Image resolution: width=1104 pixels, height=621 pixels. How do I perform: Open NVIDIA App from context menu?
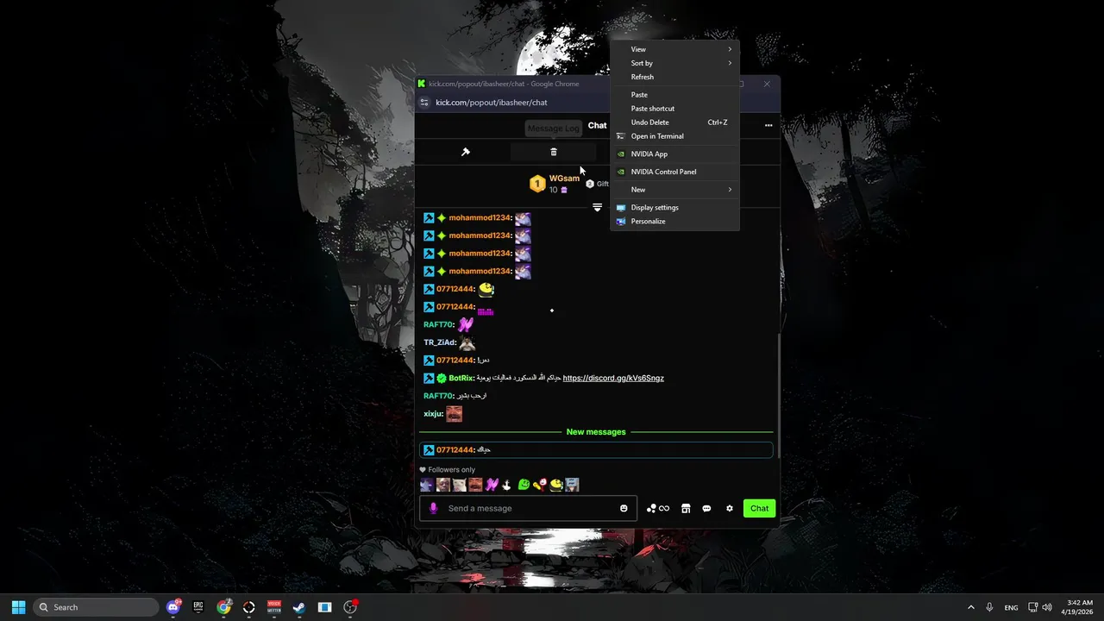(x=674, y=154)
